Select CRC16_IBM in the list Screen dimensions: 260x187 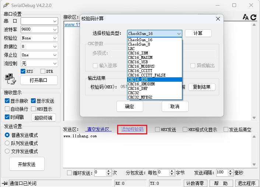(x=155, y=53)
